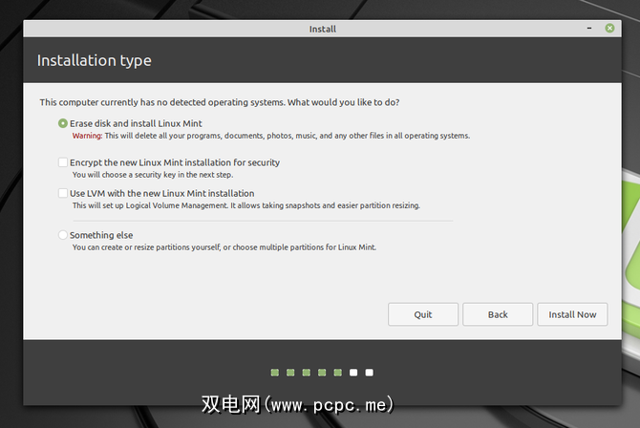Click the third green progress dot
This screenshot has width=640, height=428.
(307, 372)
